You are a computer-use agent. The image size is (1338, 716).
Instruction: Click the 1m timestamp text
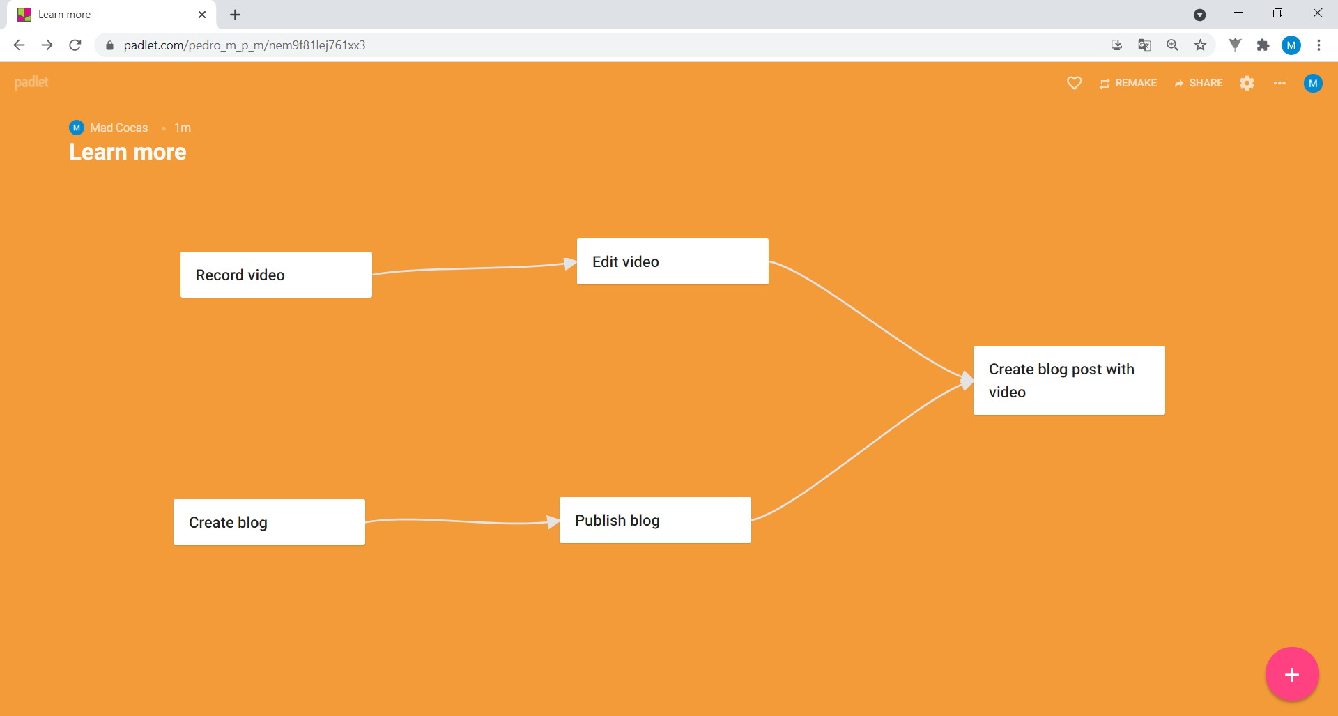pyautogui.click(x=183, y=128)
